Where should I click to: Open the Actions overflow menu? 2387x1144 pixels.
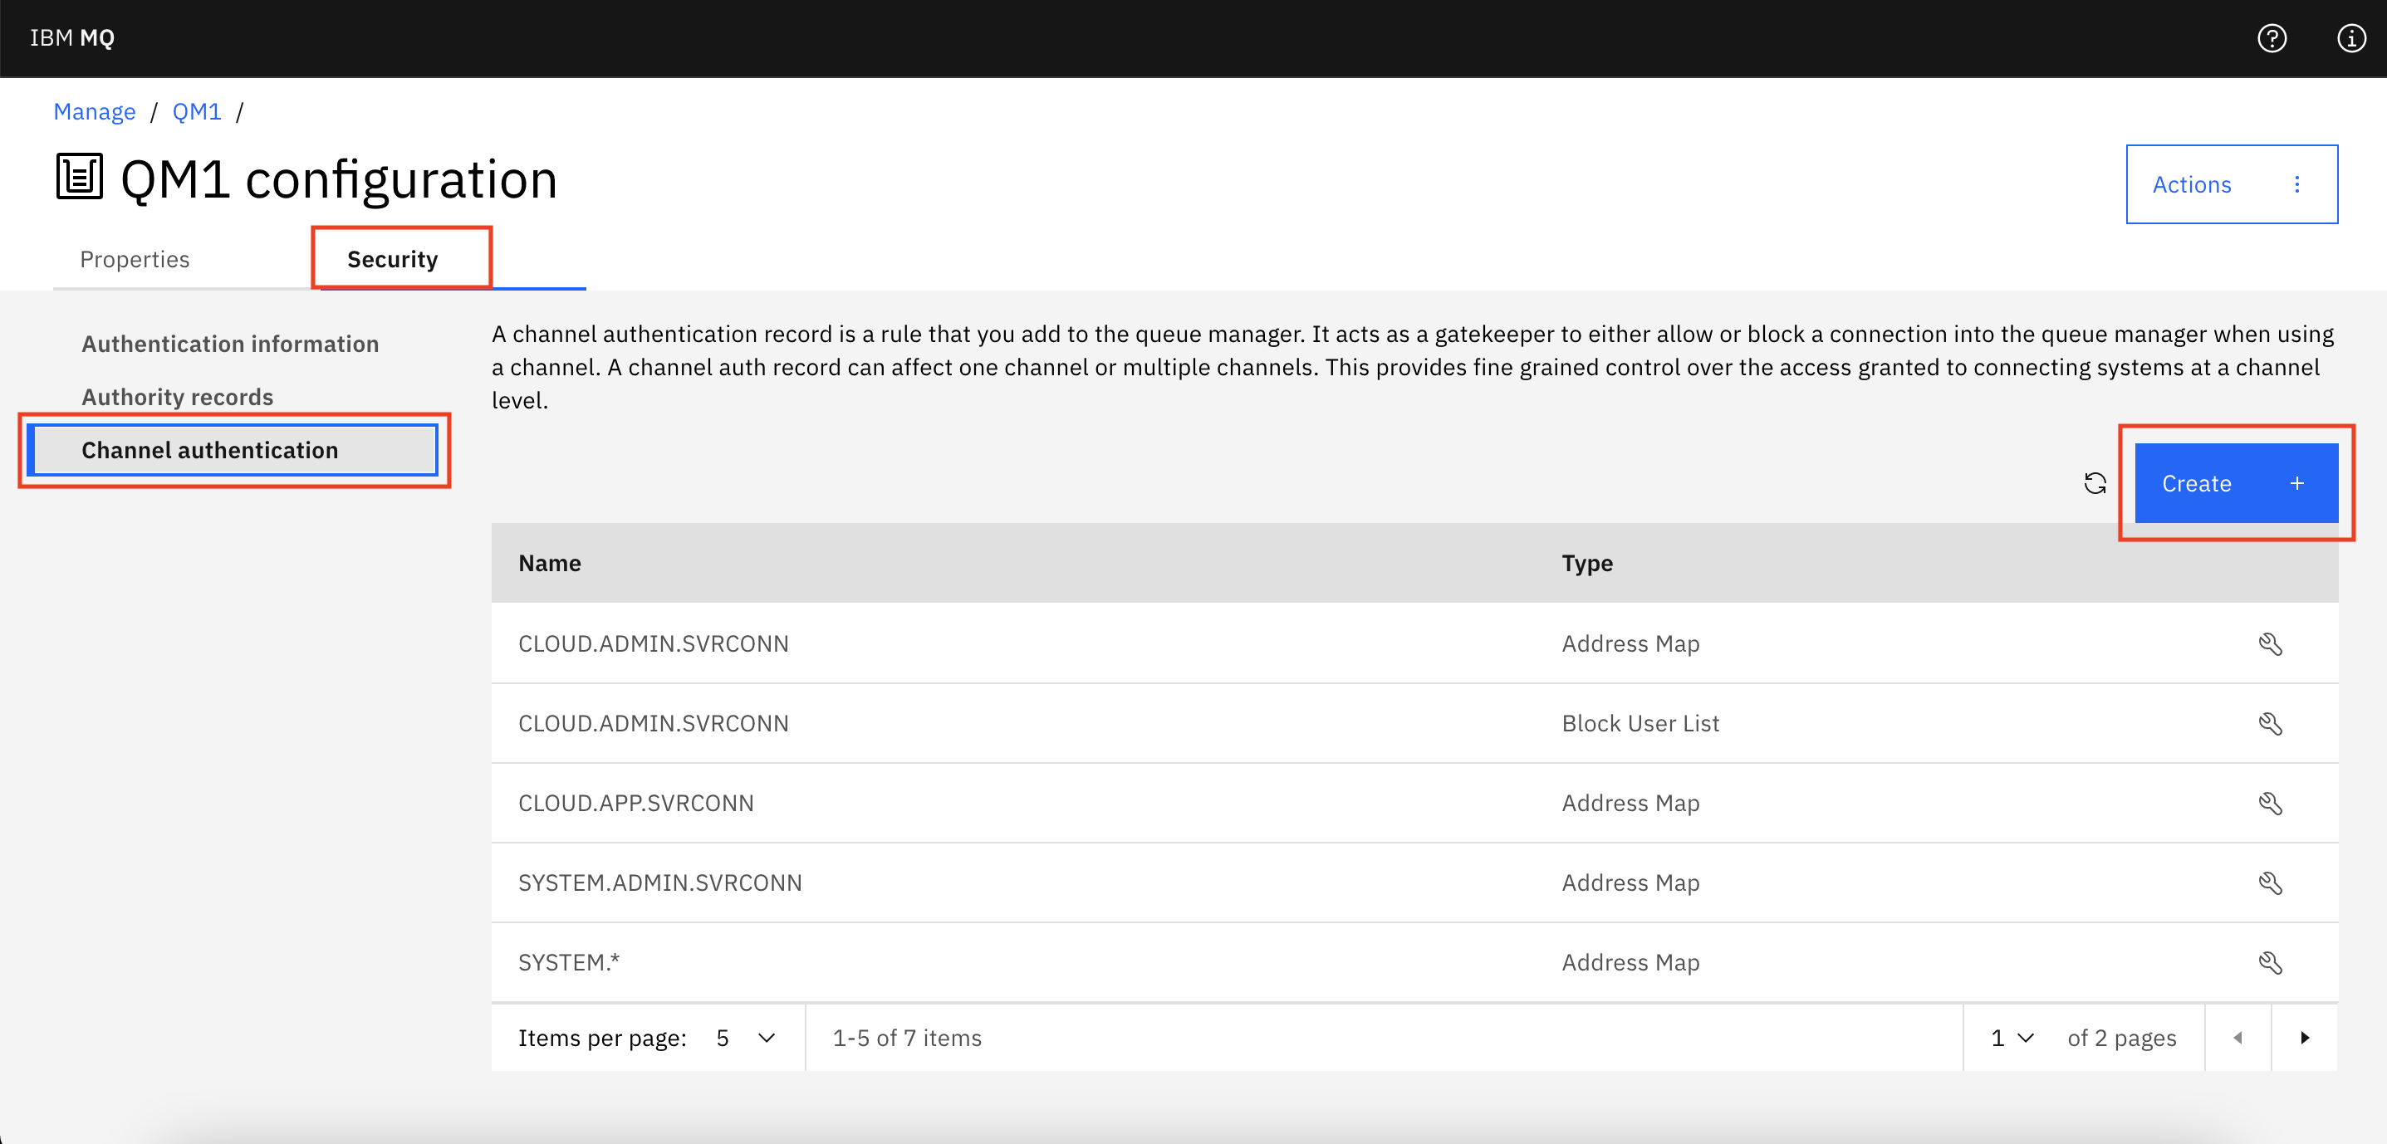(x=2232, y=184)
